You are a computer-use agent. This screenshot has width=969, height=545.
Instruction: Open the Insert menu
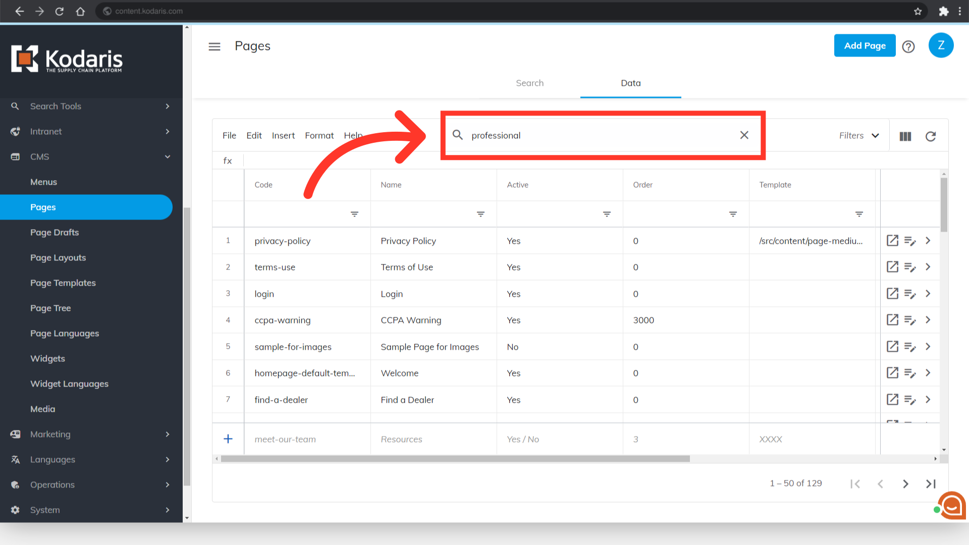pos(283,135)
